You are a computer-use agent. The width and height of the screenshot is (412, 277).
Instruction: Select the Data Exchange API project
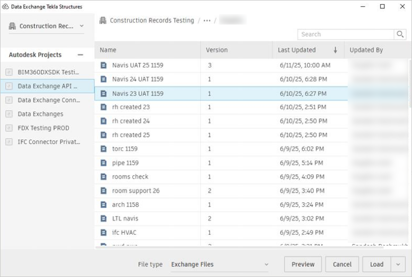pos(47,86)
